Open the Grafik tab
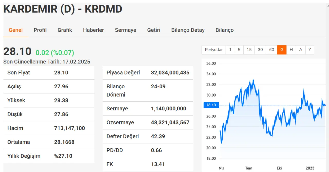This screenshot has height=172, width=329. (65, 30)
